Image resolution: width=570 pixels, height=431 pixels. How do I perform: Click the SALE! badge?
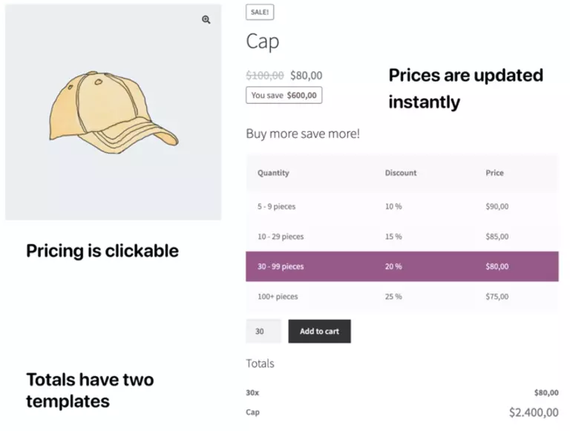pyautogui.click(x=260, y=12)
